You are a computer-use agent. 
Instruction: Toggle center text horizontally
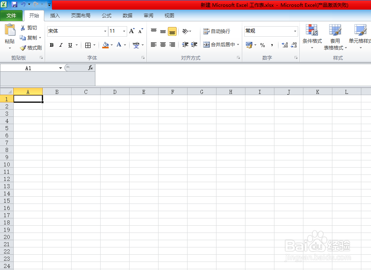click(x=163, y=45)
